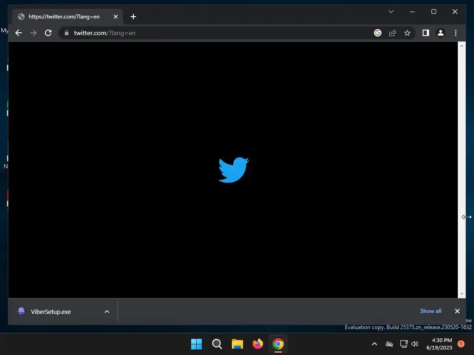Close the downloads bar
Viewport: 474px width, 355px height.
(457, 311)
